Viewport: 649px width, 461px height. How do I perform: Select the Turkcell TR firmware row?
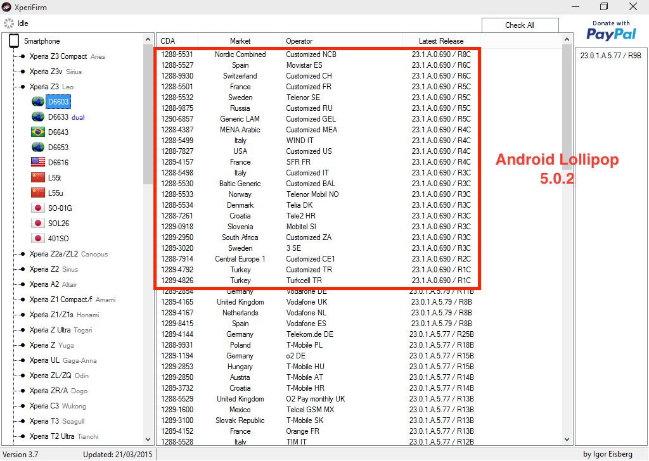318,280
